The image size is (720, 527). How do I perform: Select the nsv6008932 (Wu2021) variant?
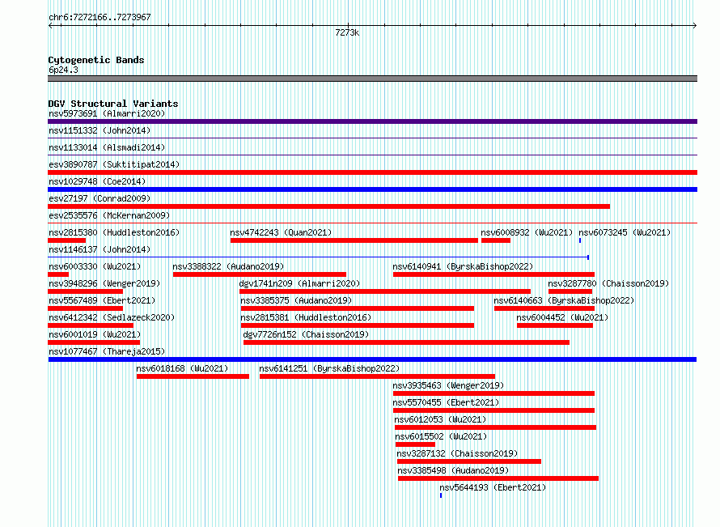tap(527, 232)
